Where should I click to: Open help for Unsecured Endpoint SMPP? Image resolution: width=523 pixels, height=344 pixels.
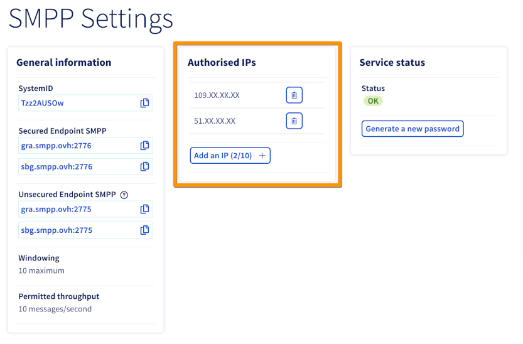[124, 195]
